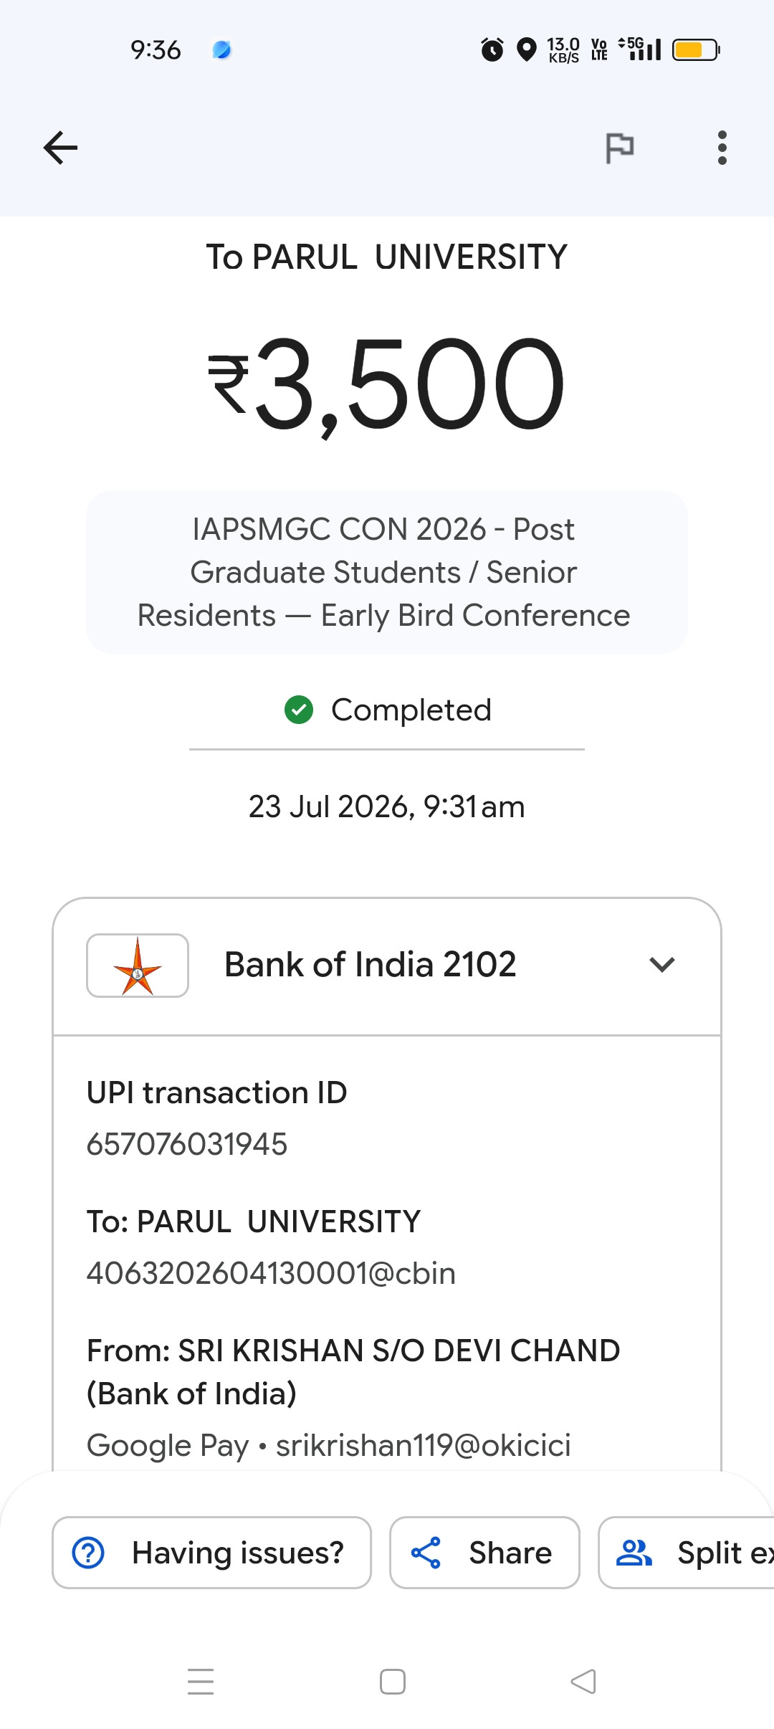Image resolution: width=774 pixels, height=1729 pixels.
Task: Tap the people group split icon
Action: tap(634, 1553)
